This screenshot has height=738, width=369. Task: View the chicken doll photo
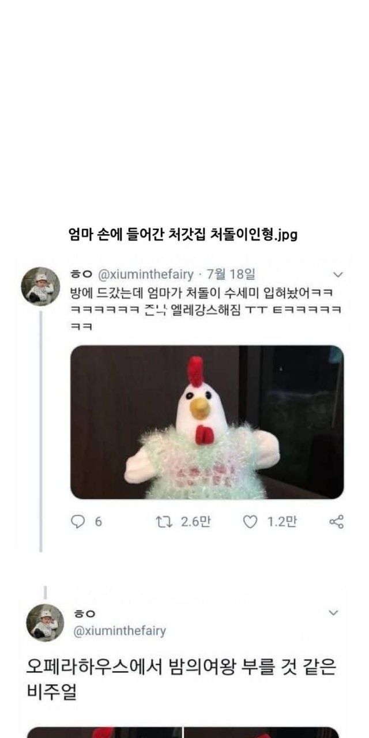[207, 422]
